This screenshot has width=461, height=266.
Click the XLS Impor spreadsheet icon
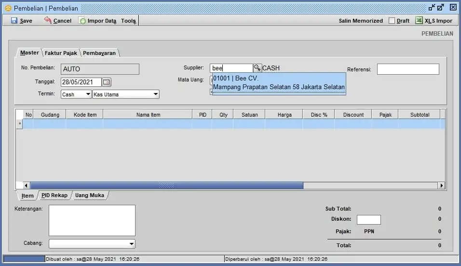(x=419, y=21)
